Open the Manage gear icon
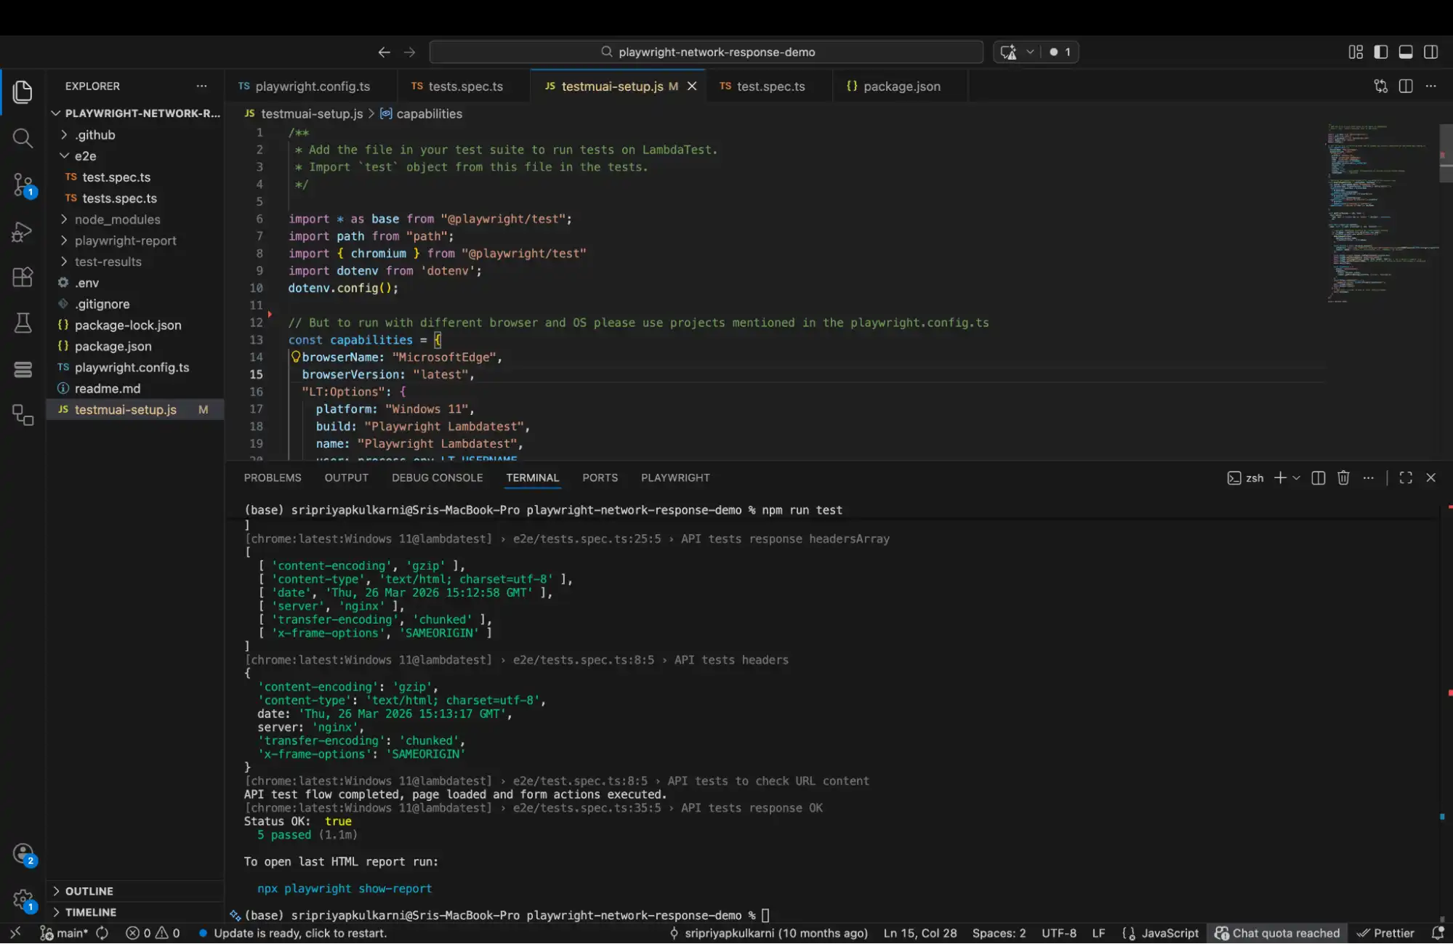The width and height of the screenshot is (1453, 944). 23,900
